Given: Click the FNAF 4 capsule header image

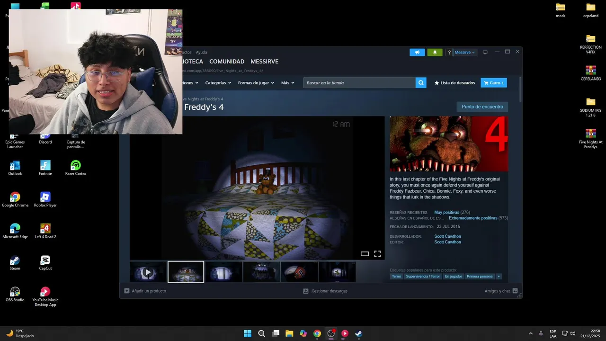Looking at the screenshot, I should coord(449,144).
